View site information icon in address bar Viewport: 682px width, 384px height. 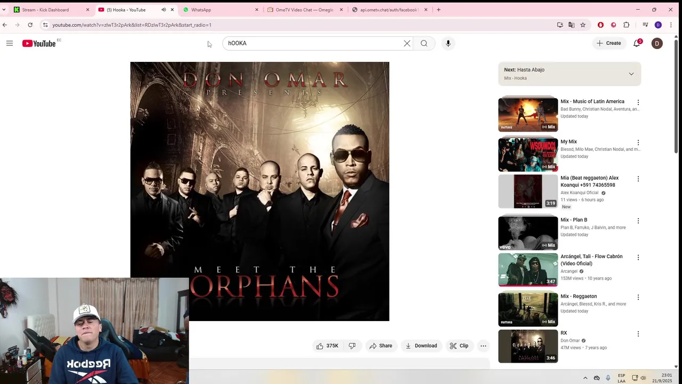point(45,25)
